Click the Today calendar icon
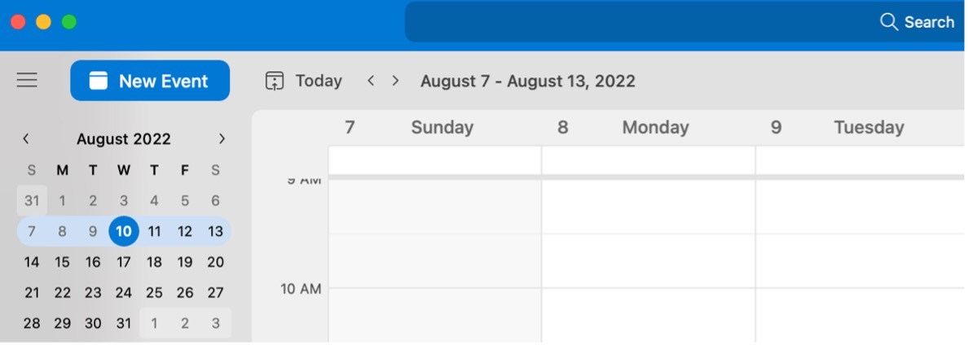 (x=274, y=81)
